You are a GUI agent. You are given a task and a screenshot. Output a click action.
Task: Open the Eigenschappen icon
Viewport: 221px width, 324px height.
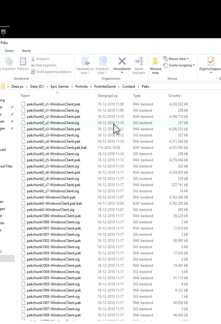[x=211, y=61]
